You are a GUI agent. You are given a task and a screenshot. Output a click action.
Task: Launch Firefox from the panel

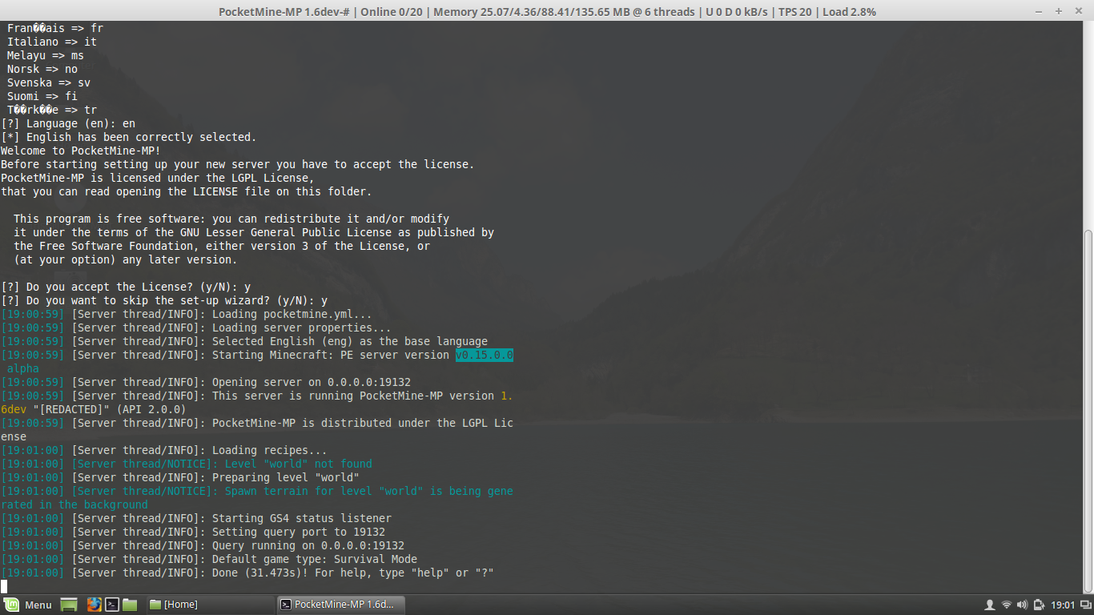(x=95, y=605)
